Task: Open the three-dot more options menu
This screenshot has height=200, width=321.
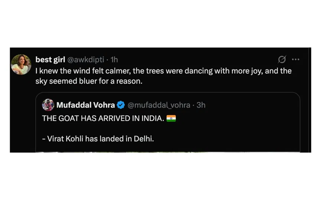Action: click(x=295, y=59)
